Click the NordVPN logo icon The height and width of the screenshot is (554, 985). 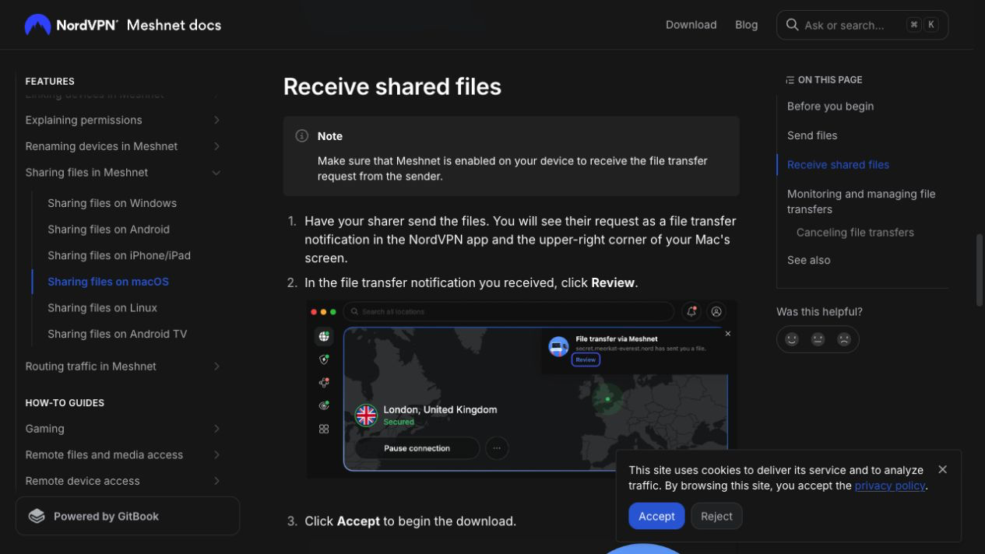point(37,25)
